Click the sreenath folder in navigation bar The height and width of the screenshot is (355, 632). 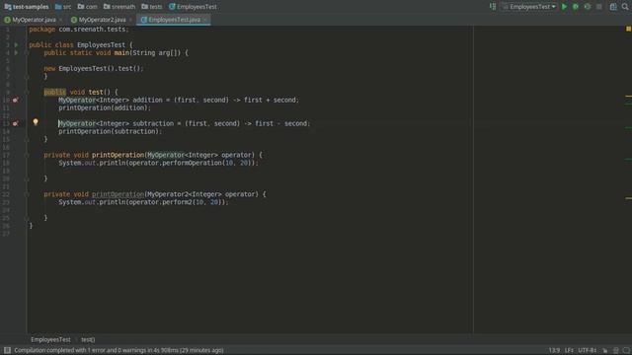pyautogui.click(x=119, y=7)
